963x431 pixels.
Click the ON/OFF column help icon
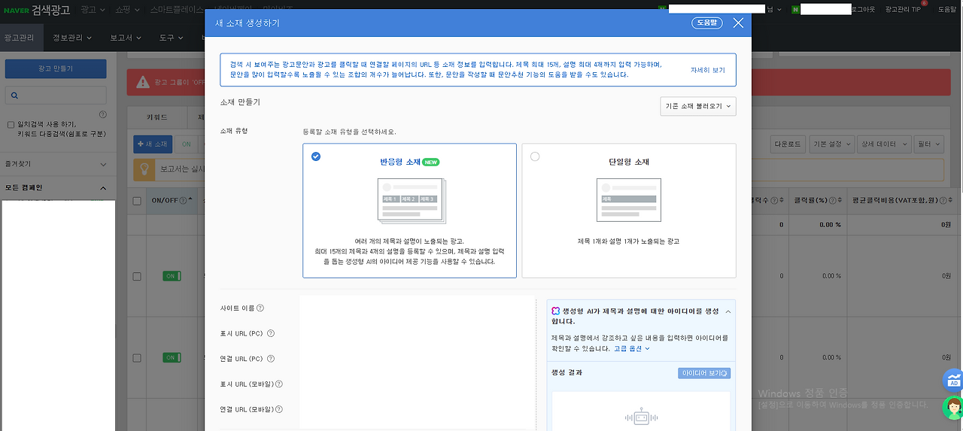pos(183,200)
